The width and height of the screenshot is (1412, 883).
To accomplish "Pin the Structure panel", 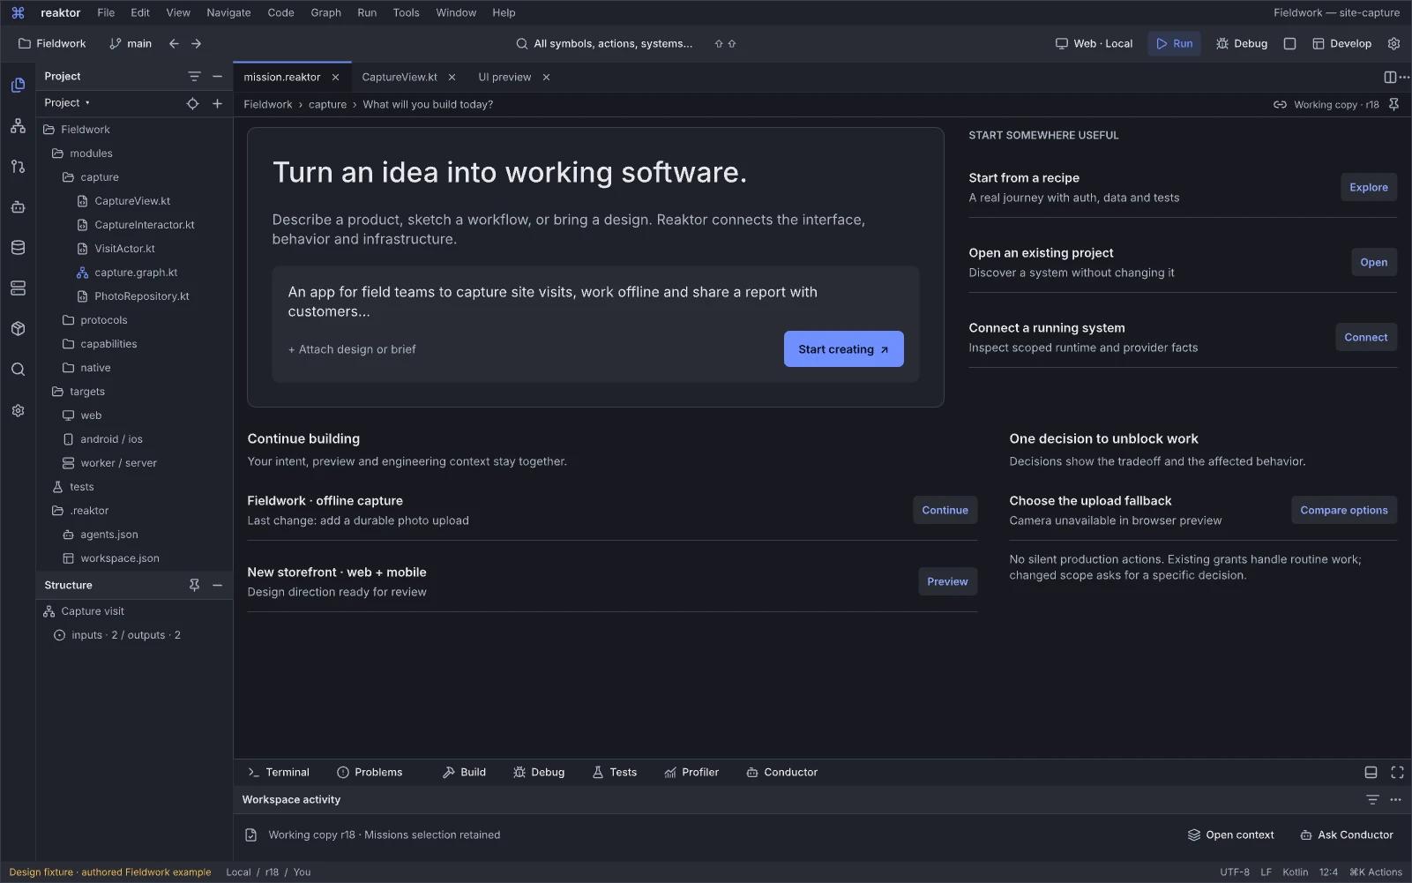I will click(x=194, y=585).
